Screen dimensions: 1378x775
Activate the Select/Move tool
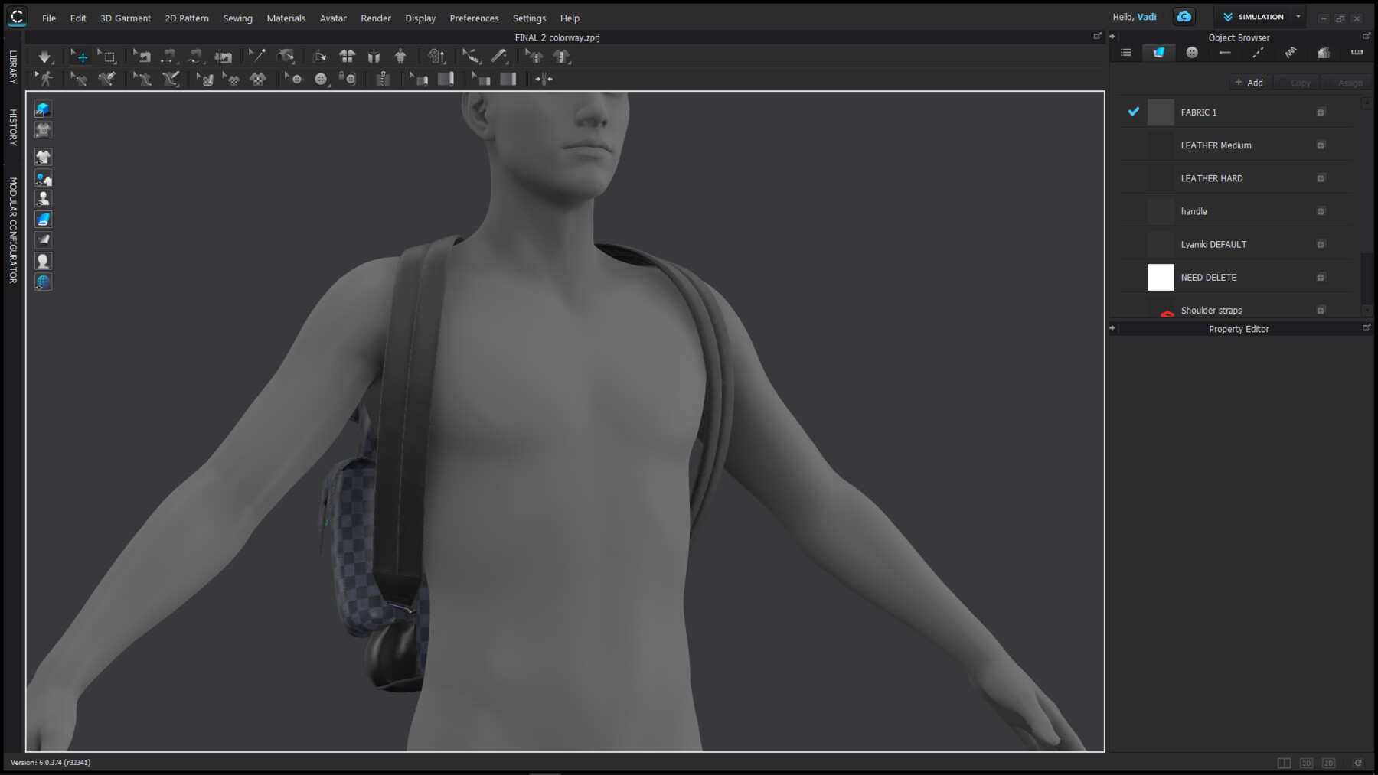tap(80, 56)
